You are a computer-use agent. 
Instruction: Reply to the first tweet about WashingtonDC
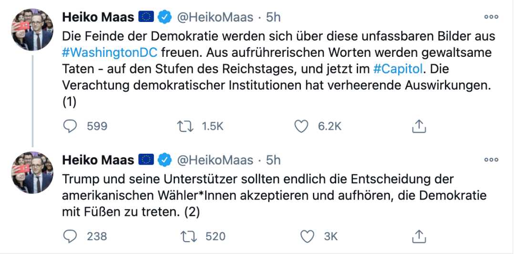pos(70,126)
